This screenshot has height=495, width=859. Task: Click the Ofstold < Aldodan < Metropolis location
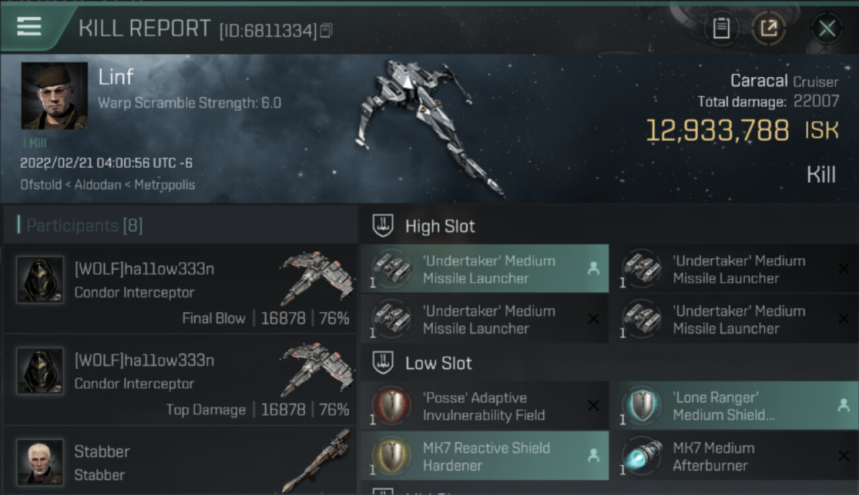click(x=108, y=185)
